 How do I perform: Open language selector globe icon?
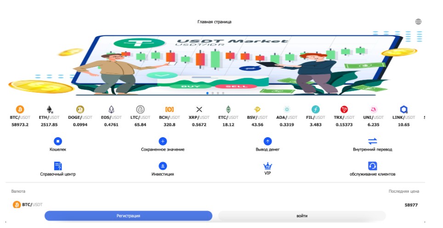418,22
